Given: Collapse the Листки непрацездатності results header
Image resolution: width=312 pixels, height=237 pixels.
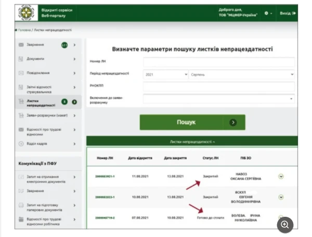Looking at the screenshot, I should click(192, 142).
